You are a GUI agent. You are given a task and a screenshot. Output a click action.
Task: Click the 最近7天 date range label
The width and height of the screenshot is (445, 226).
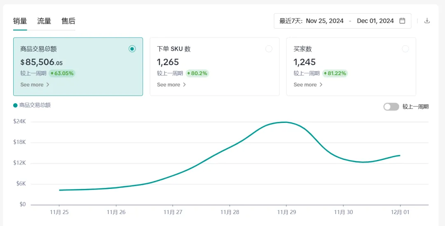click(x=292, y=21)
